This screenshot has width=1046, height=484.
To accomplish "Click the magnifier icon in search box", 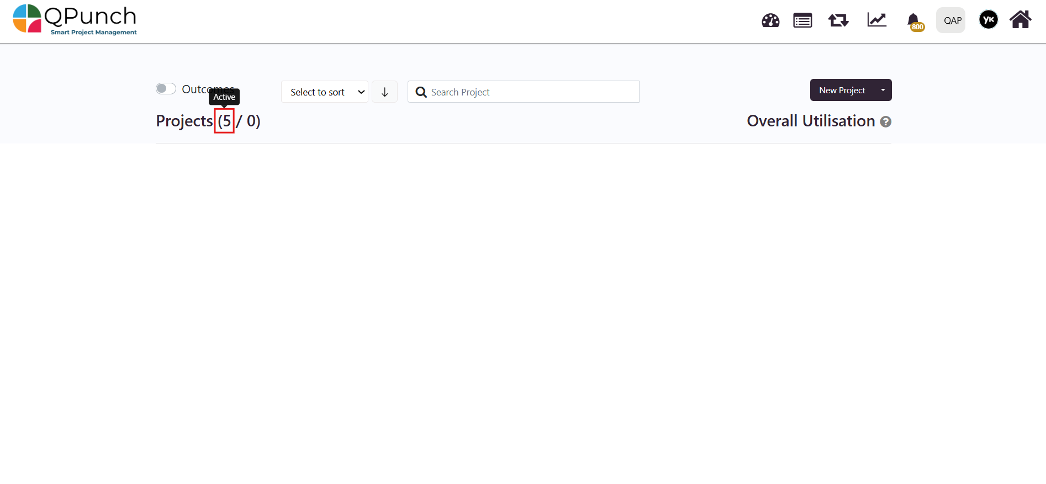I will (x=421, y=92).
